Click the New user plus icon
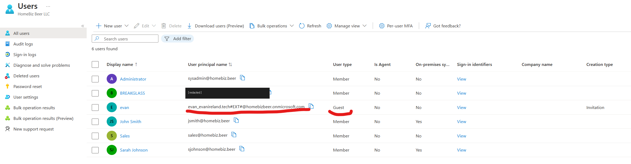The height and width of the screenshot is (164, 631). click(x=98, y=26)
